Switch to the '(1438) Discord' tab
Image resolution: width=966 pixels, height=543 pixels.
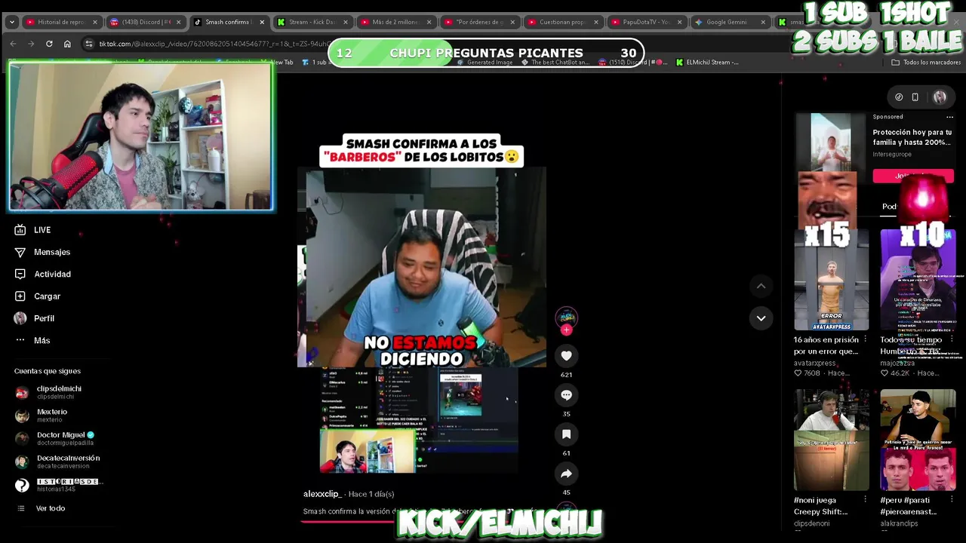pyautogui.click(x=145, y=22)
